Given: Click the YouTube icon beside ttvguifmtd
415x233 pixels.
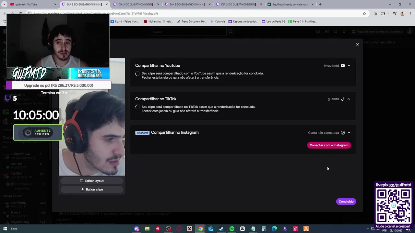Looking at the screenshot, I should tap(343, 66).
